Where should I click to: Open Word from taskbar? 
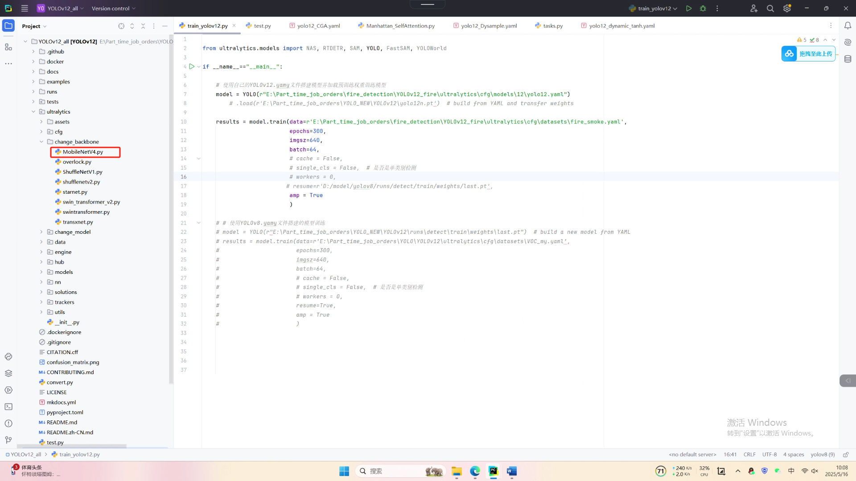tap(511, 471)
